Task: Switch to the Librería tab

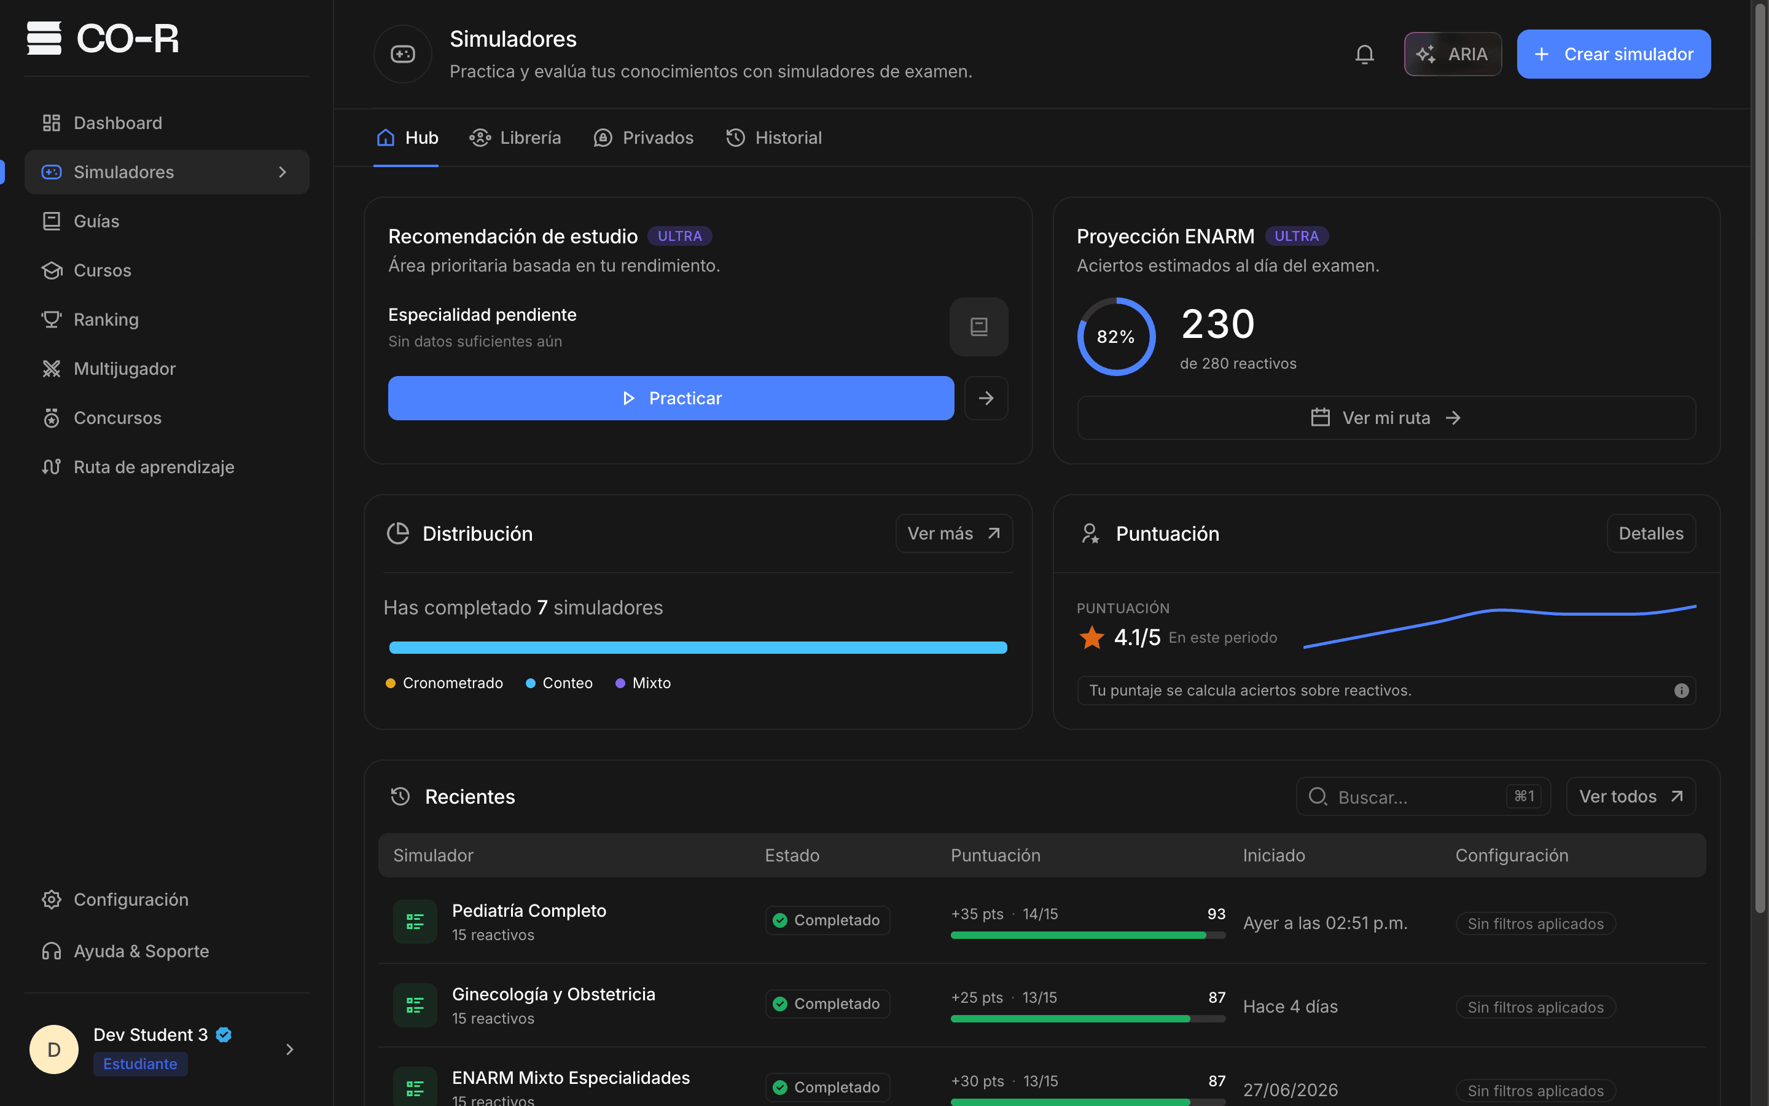Action: coord(515,138)
